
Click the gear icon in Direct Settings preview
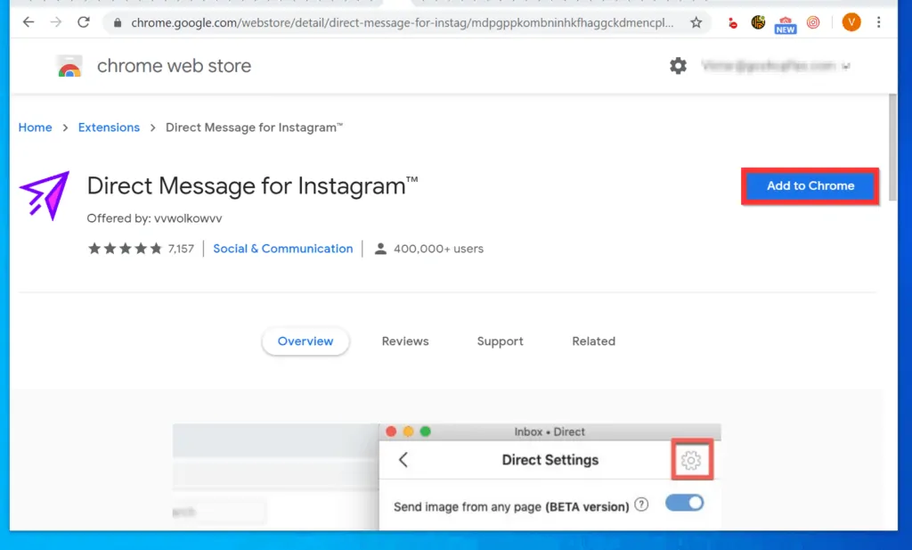point(691,460)
